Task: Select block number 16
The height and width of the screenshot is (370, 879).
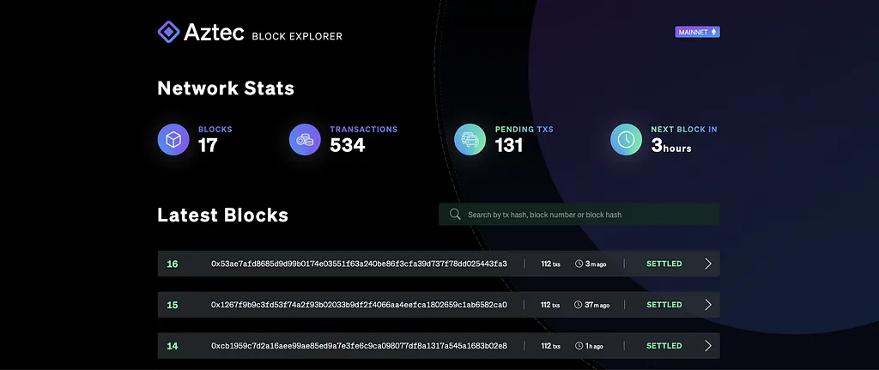Action: click(x=172, y=264)
